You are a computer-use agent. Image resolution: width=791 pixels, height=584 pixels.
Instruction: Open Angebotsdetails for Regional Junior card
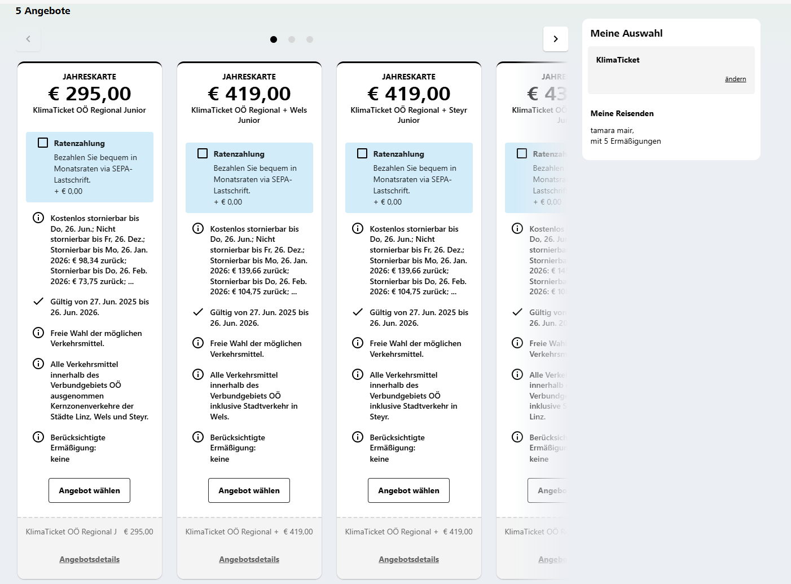[x=89, y=559]
